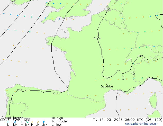
Task: Click the 1015 isobar label near Biarritz coast
Action: tap(55, 93)
